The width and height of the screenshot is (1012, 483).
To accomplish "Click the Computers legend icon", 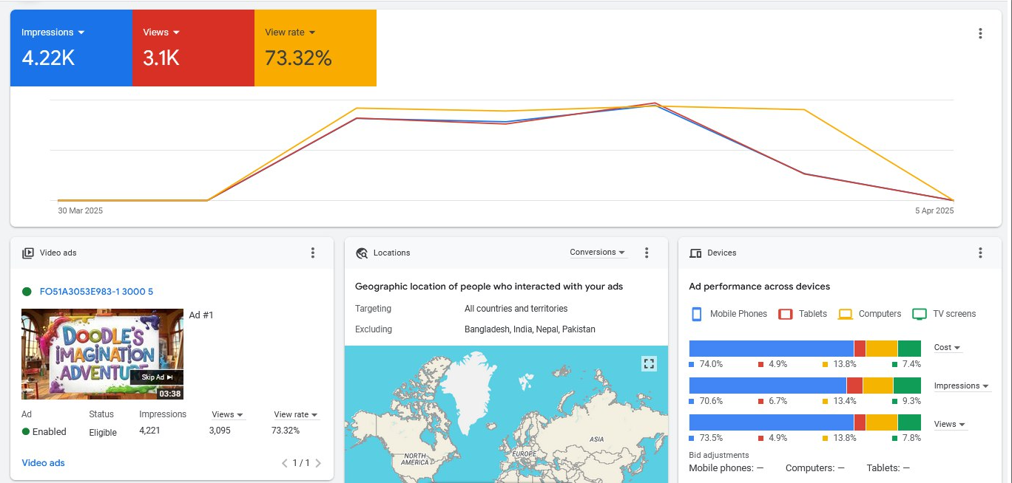I will [x=845, y=314].
